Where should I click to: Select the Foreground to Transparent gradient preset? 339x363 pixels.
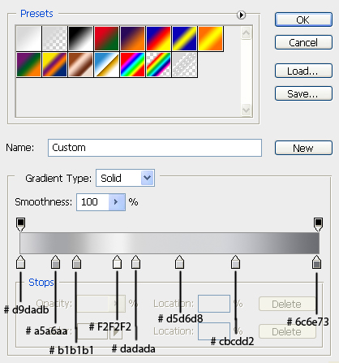[x=54, y=38]
